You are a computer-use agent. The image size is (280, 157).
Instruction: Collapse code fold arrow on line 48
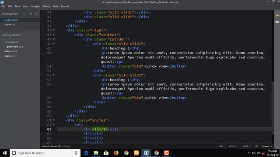[54, 44]
